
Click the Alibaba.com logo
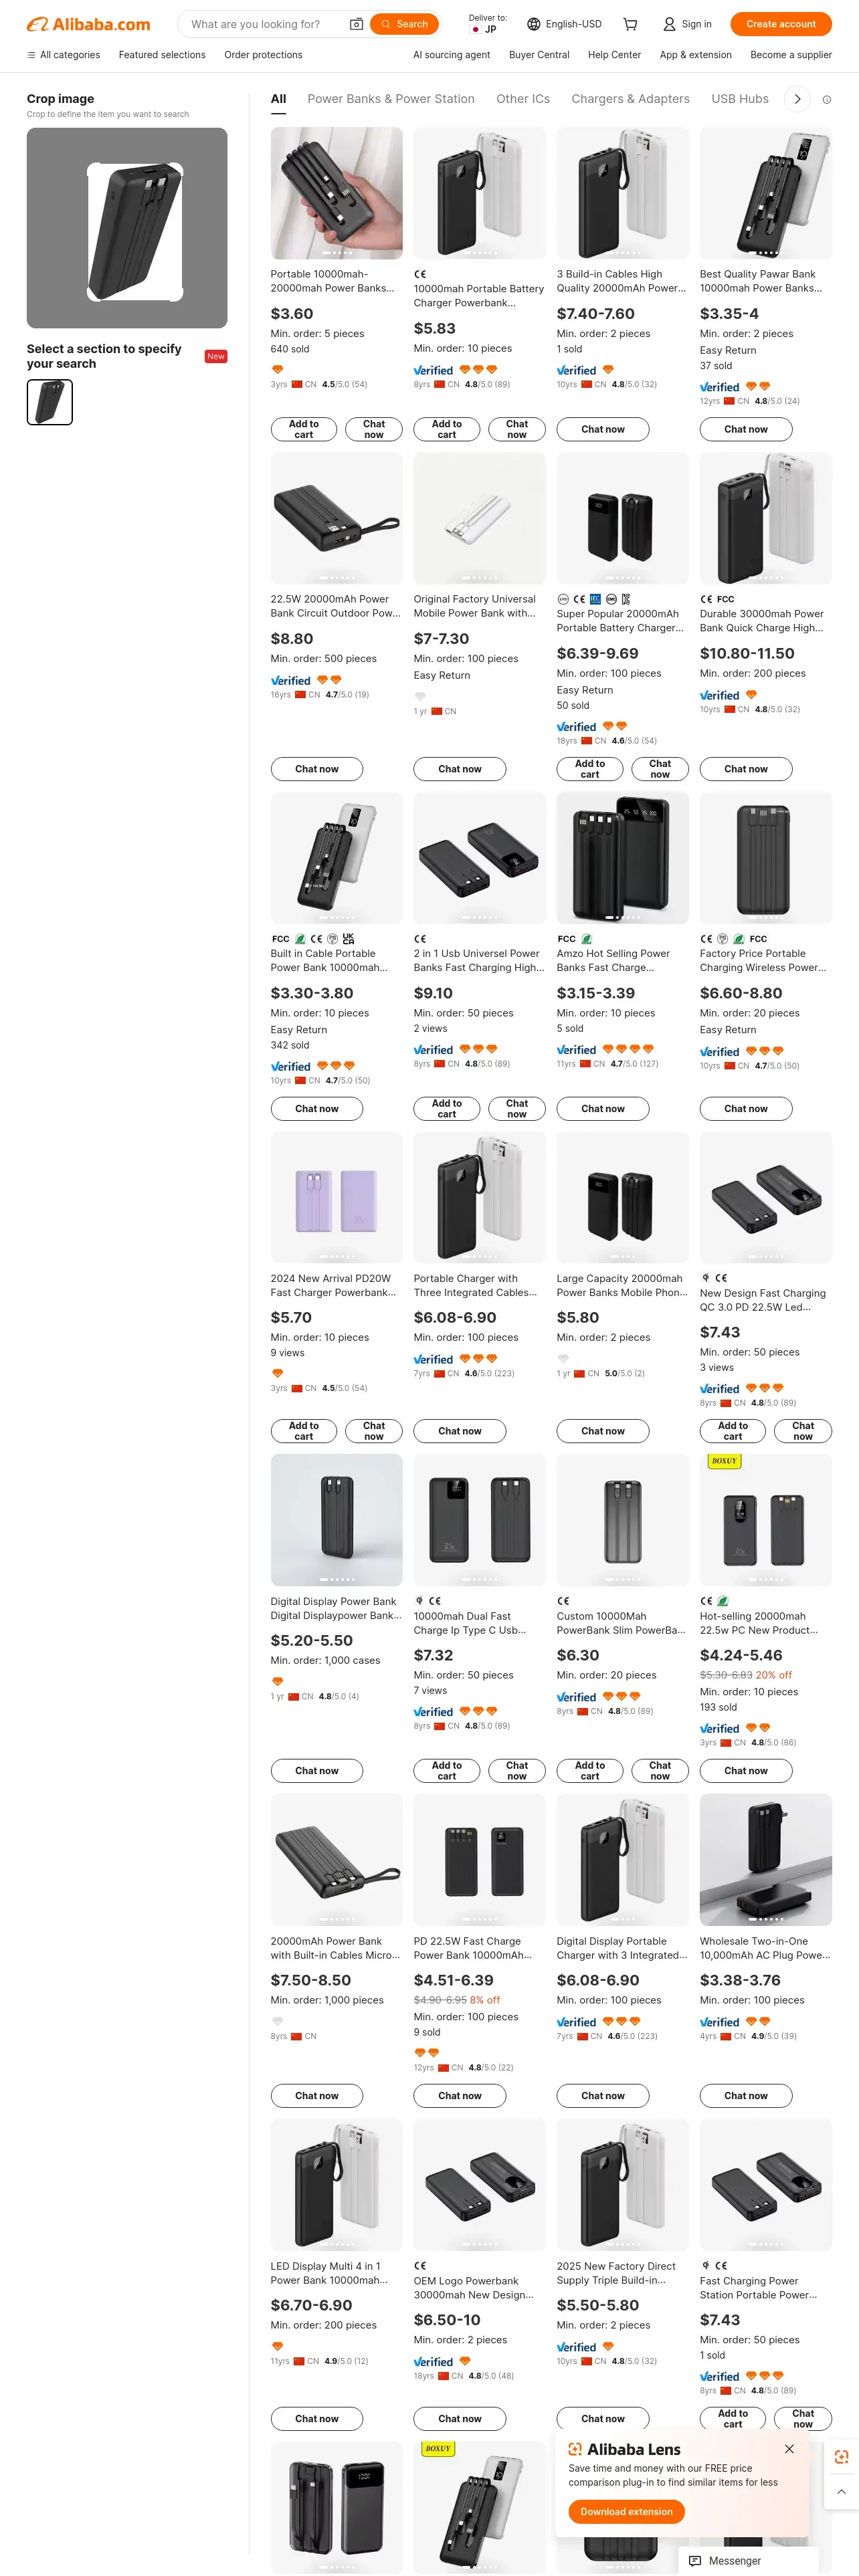pyautogui.click(x=88, y=24)
